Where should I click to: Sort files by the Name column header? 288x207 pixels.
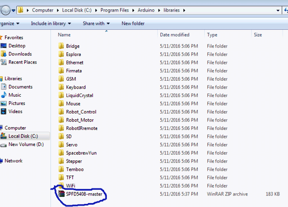64,35
